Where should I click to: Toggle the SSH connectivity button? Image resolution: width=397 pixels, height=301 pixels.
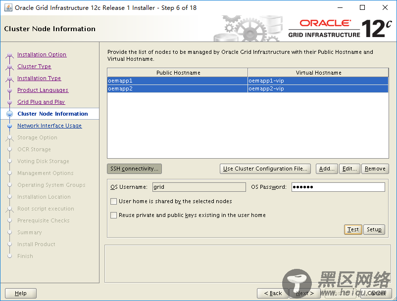point(134,169)
